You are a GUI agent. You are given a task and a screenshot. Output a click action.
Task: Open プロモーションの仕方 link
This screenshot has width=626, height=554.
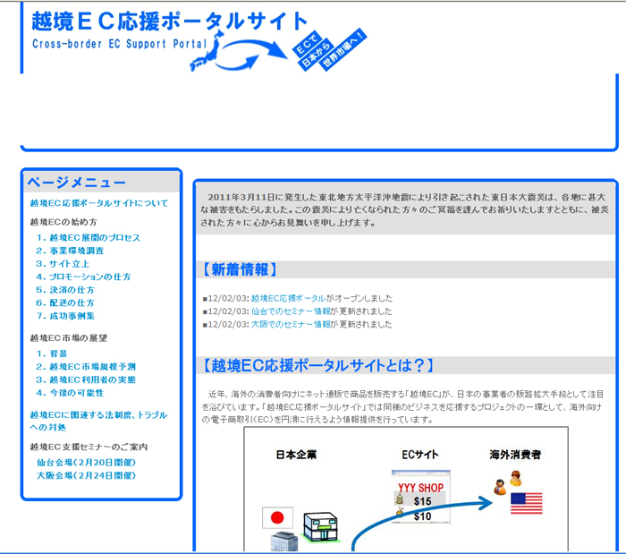[x=83, y=277]
